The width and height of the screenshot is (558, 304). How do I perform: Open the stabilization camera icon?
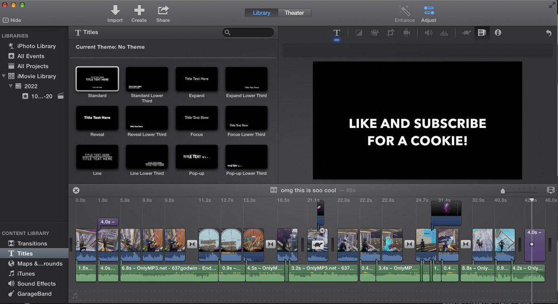click(406, 33)
